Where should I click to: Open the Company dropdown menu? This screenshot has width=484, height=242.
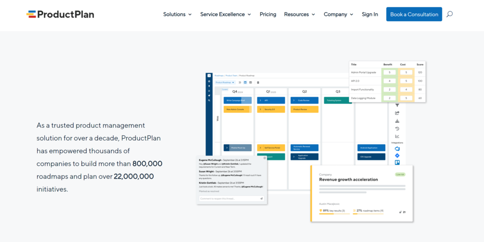[x=338, y=14]
